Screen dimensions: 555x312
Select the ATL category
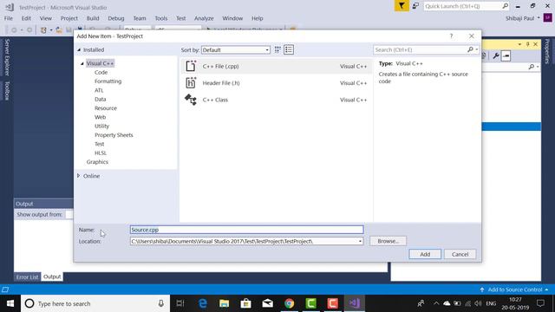[x=99, y=90]
